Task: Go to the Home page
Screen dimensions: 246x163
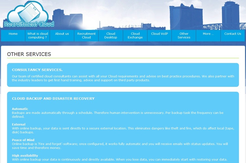Action: click(x=13, y=35)
